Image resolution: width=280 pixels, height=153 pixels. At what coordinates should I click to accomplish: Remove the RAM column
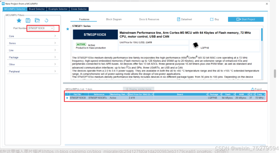click(x=248, y=94)
